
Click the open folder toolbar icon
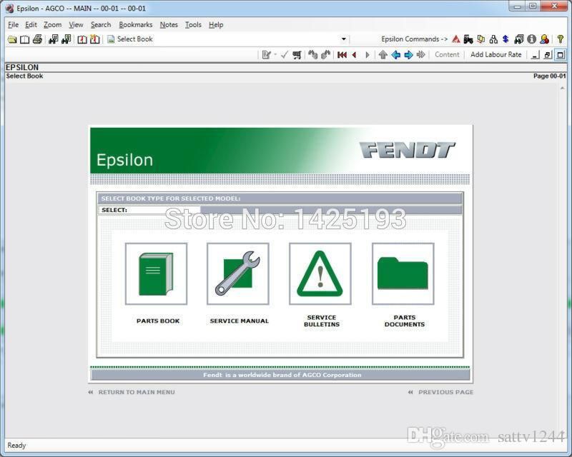pyautogui.click(x=12, y=39)
